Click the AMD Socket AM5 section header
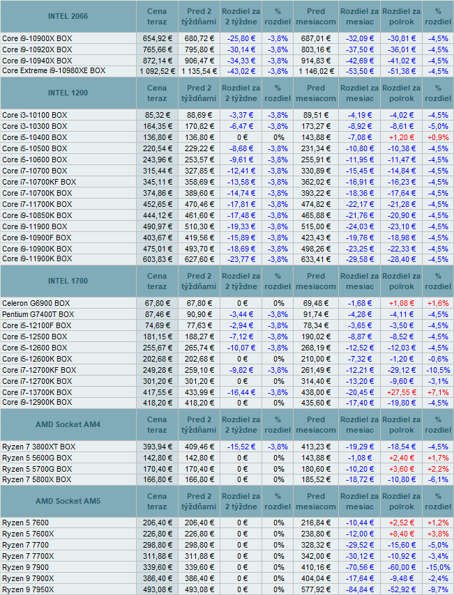This screenshot has width=454, height=595. (68, 501)
